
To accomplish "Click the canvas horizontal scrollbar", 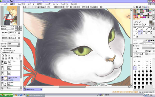I will (x=72, y=87).
